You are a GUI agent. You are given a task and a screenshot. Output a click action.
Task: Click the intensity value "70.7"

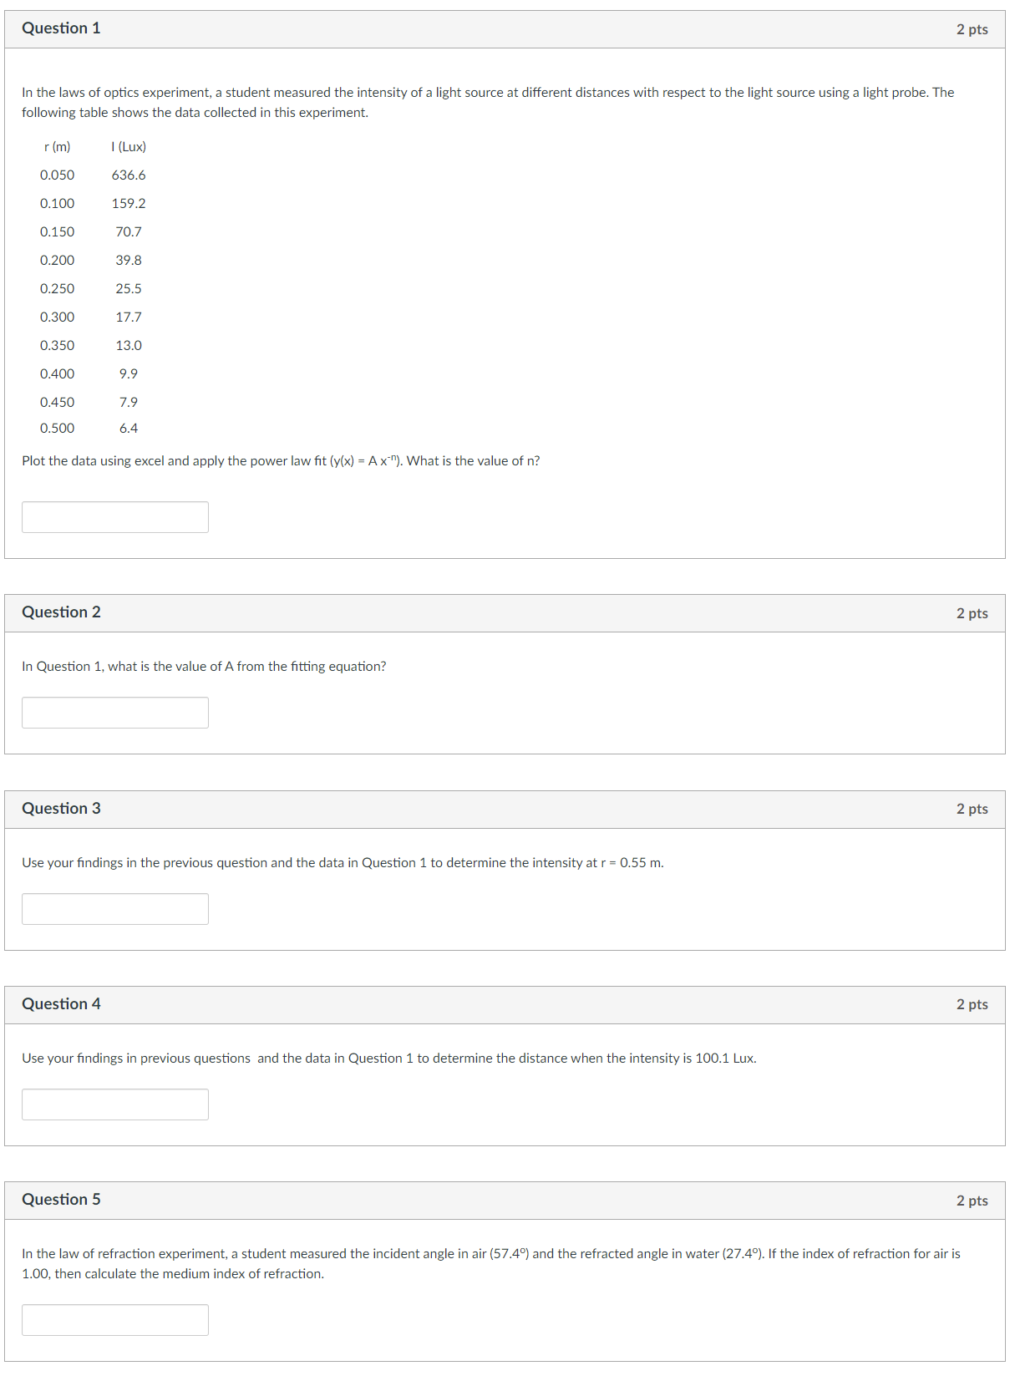pos(129,232)
